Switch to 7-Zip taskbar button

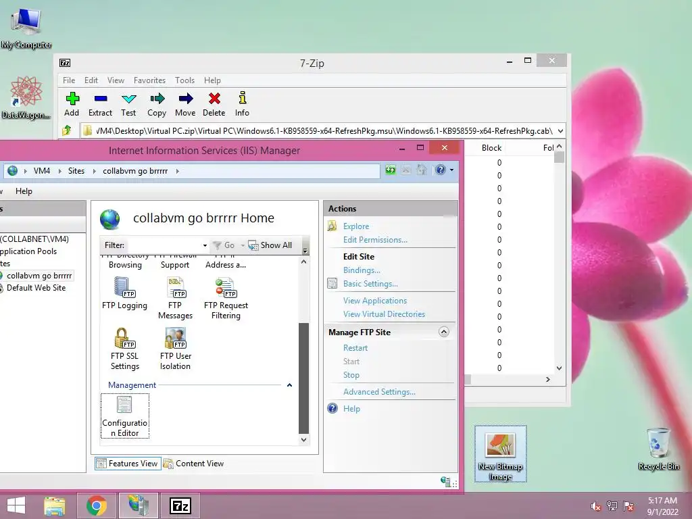(180, 505)
